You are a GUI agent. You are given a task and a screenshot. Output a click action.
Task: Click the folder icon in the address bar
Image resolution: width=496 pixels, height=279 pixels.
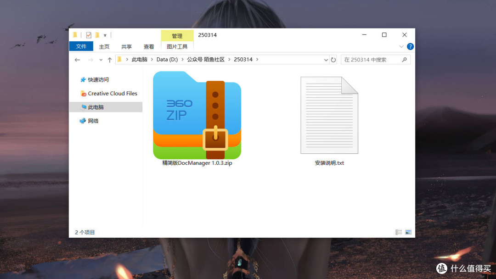coord(119,59)
